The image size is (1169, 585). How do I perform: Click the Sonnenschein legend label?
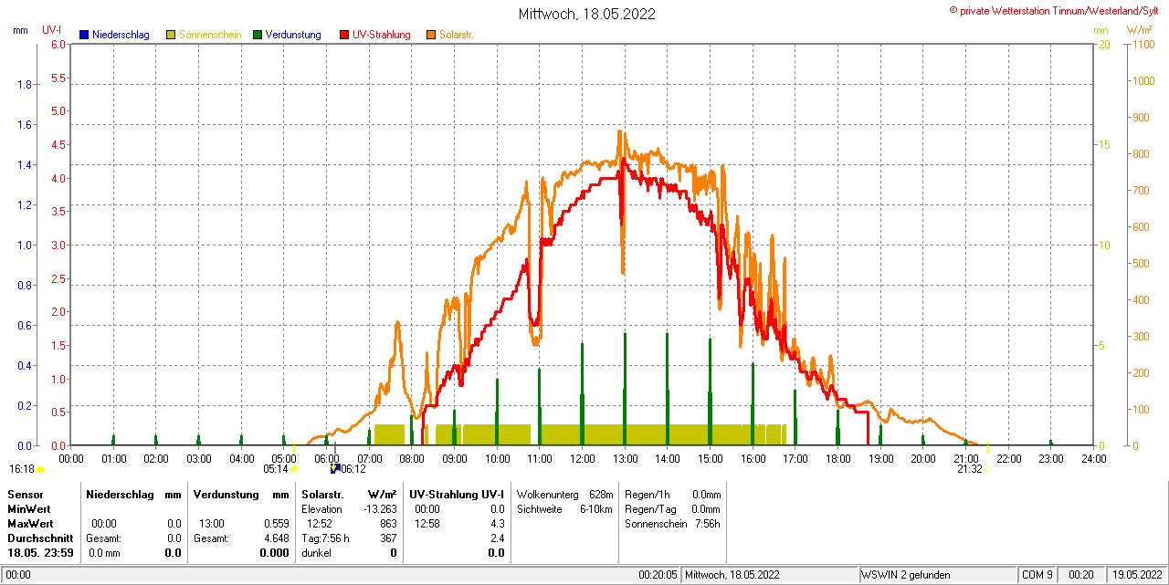tap(210, 35)
